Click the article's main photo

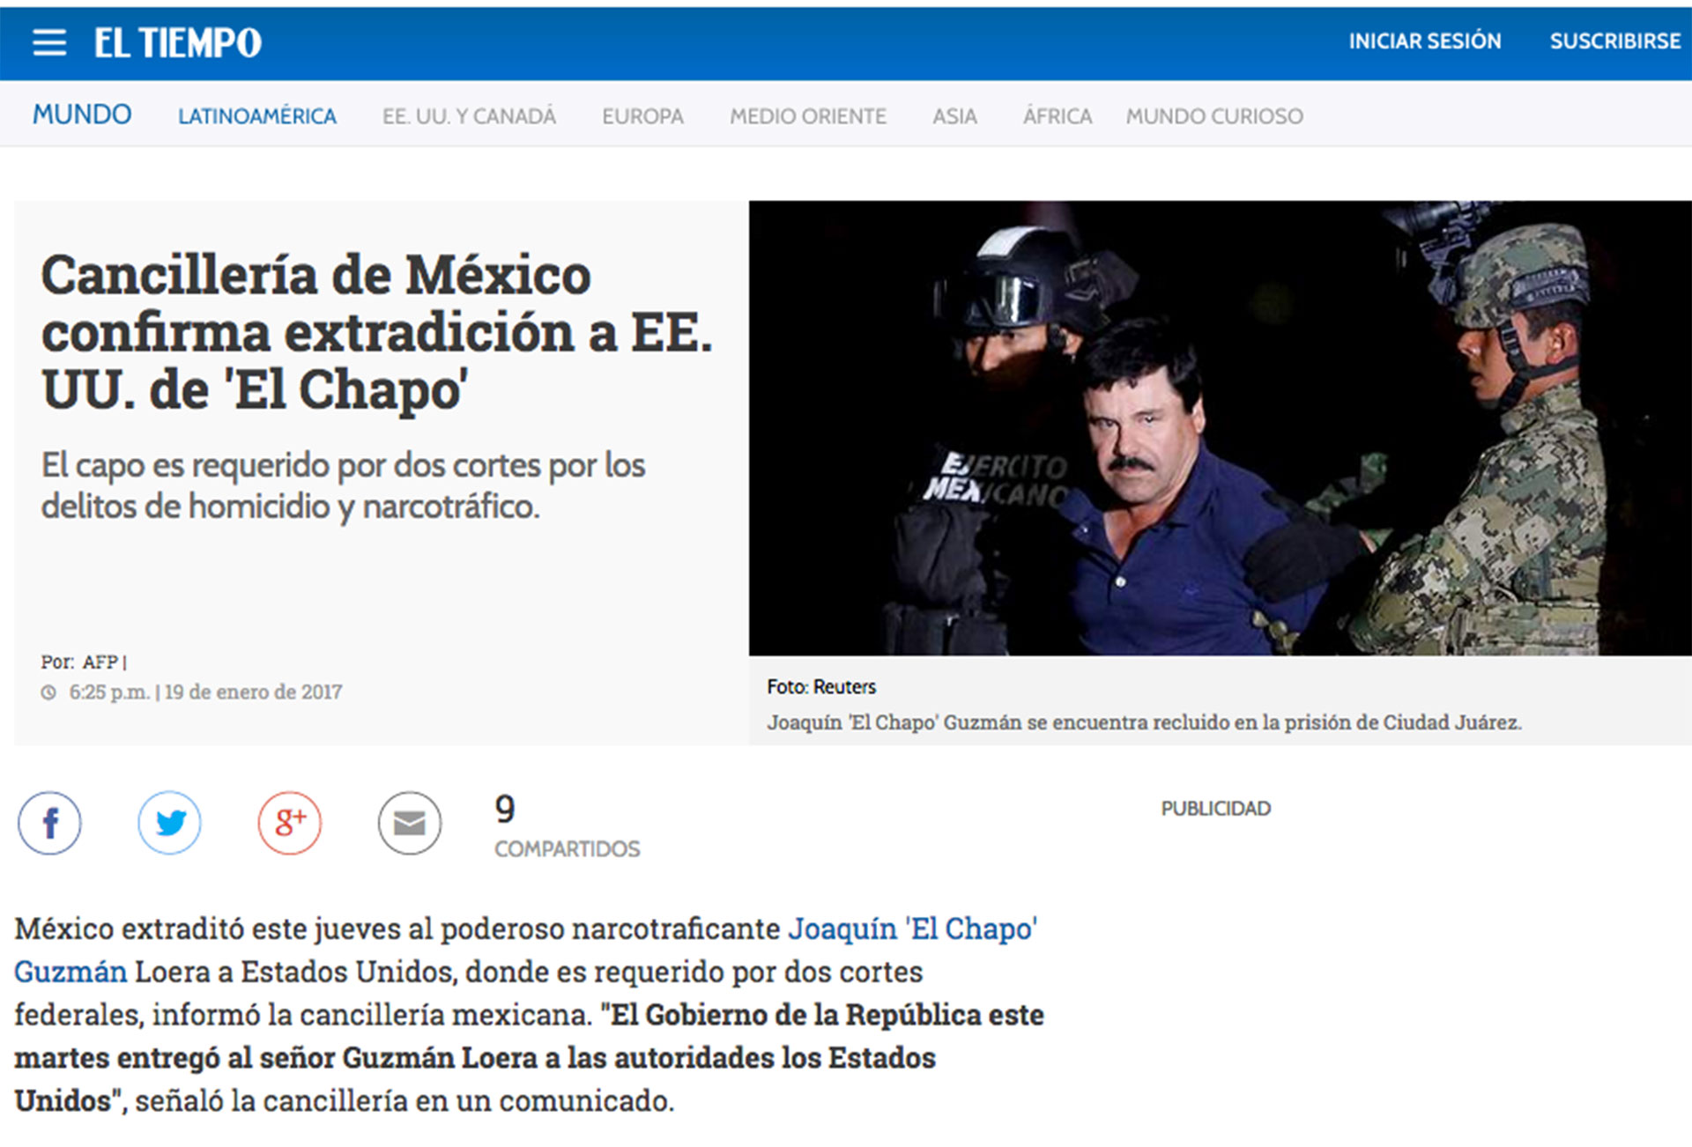1220,427
